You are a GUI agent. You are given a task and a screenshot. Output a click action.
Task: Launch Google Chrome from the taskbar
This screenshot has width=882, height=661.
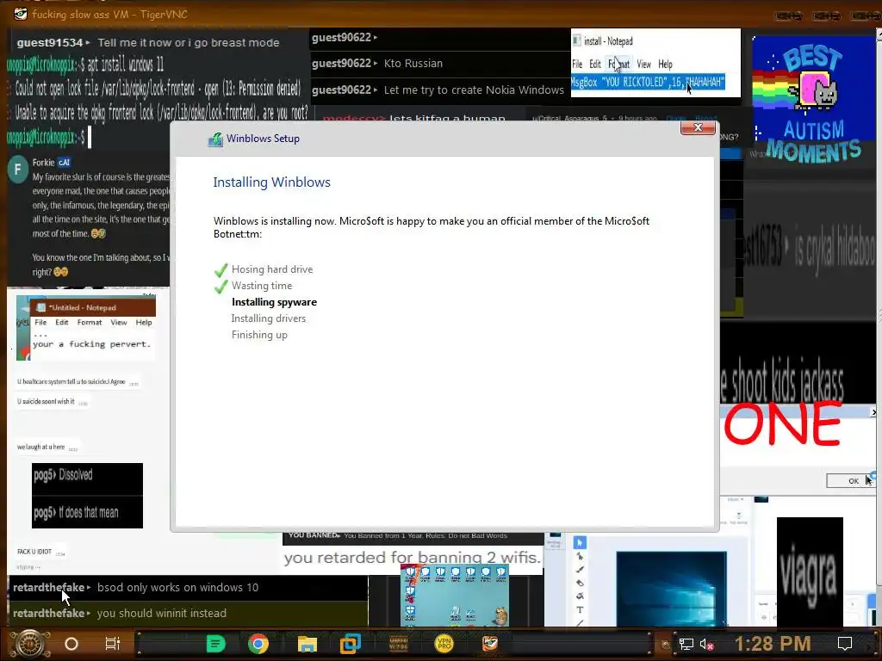click(x=258, y=644)
